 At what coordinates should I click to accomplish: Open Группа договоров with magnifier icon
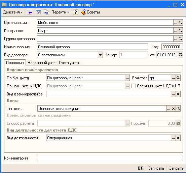pyautogui.click(x=180, y=39)
